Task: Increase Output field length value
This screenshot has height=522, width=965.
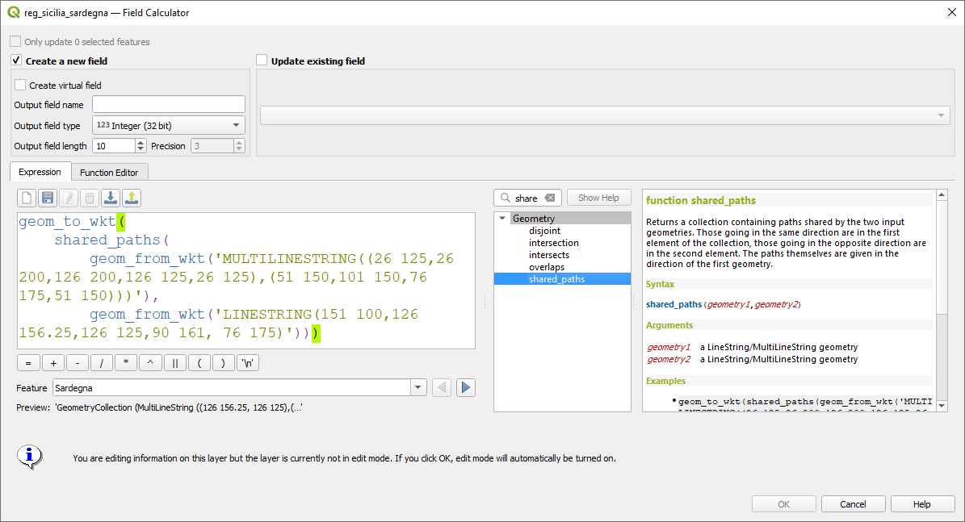Action: pos(141,143)
